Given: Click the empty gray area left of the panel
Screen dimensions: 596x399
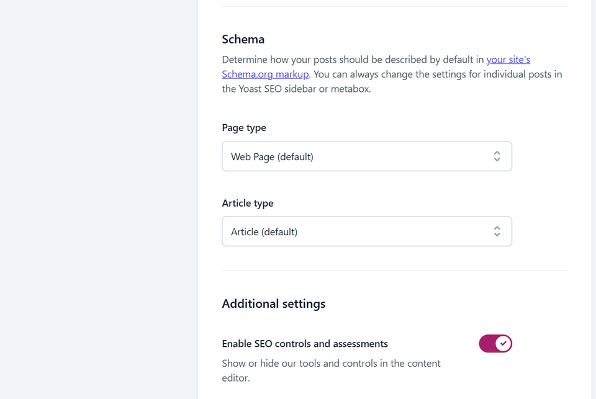Looking at the screenshot, I should 99,200.
